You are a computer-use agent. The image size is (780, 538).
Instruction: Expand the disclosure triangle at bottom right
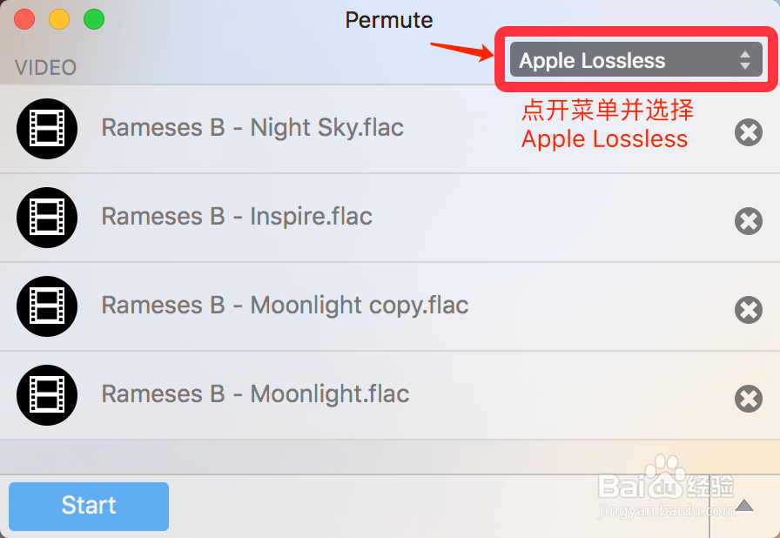pos(745,505)
